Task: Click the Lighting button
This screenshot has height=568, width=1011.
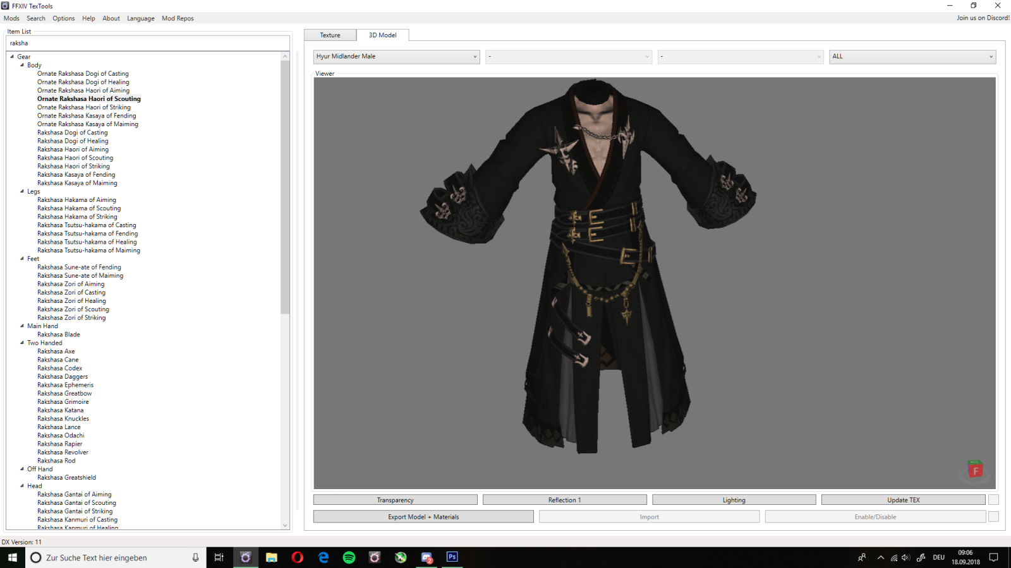Action: click(734, 500)
